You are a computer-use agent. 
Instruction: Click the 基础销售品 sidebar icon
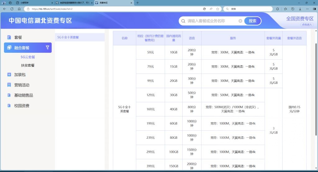[9, 95]
